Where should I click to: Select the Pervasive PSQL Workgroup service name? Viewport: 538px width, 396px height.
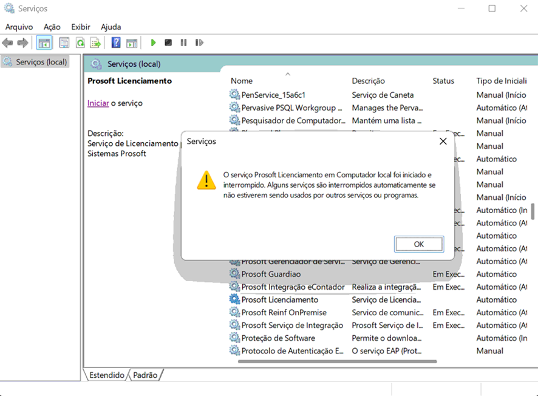tap(291, 108)
